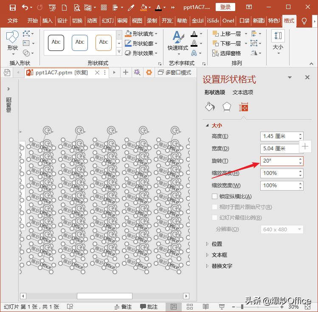Open Shape Effects dropdown arrow
Image resolution: width=318 pixels, height=312 pixels.
[x=156, y=53]
